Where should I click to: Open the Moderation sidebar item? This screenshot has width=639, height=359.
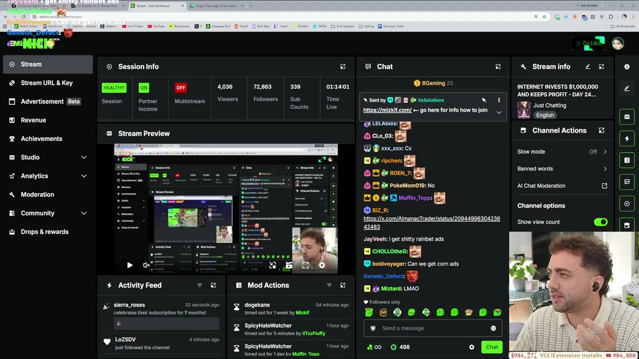(47, 194)
